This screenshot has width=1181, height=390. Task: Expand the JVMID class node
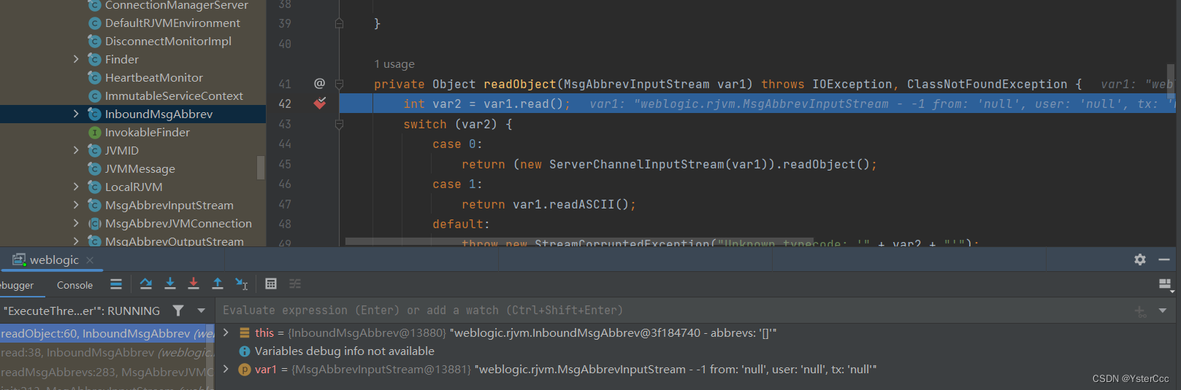tap(76, 150)
